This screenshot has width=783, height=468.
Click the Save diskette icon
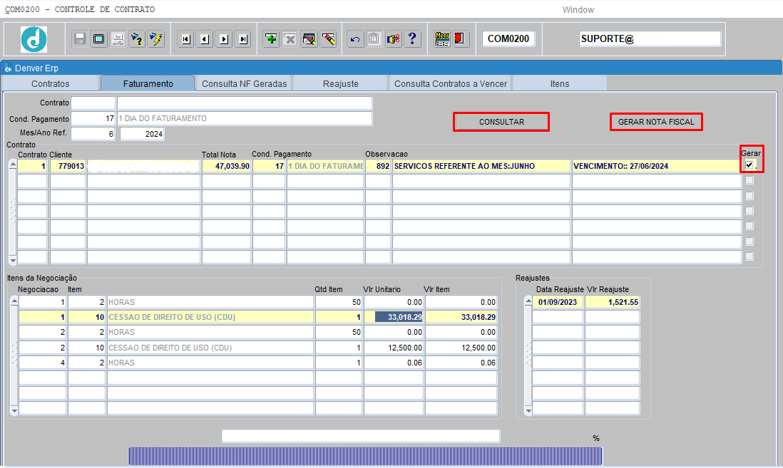pyautogui.click(x=79, y=39)
